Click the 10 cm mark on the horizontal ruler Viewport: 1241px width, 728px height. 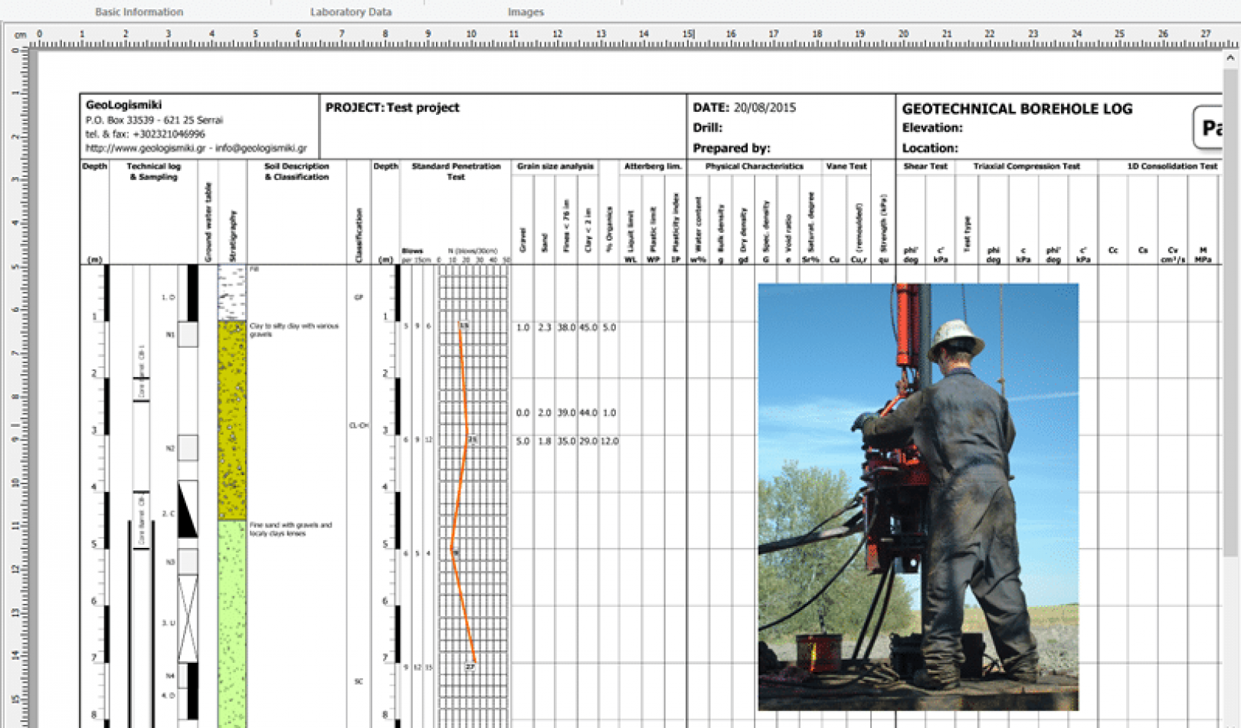pos(470,34)
